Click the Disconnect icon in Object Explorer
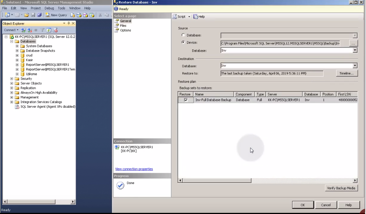The image size is (366, 214). point(30,30)
